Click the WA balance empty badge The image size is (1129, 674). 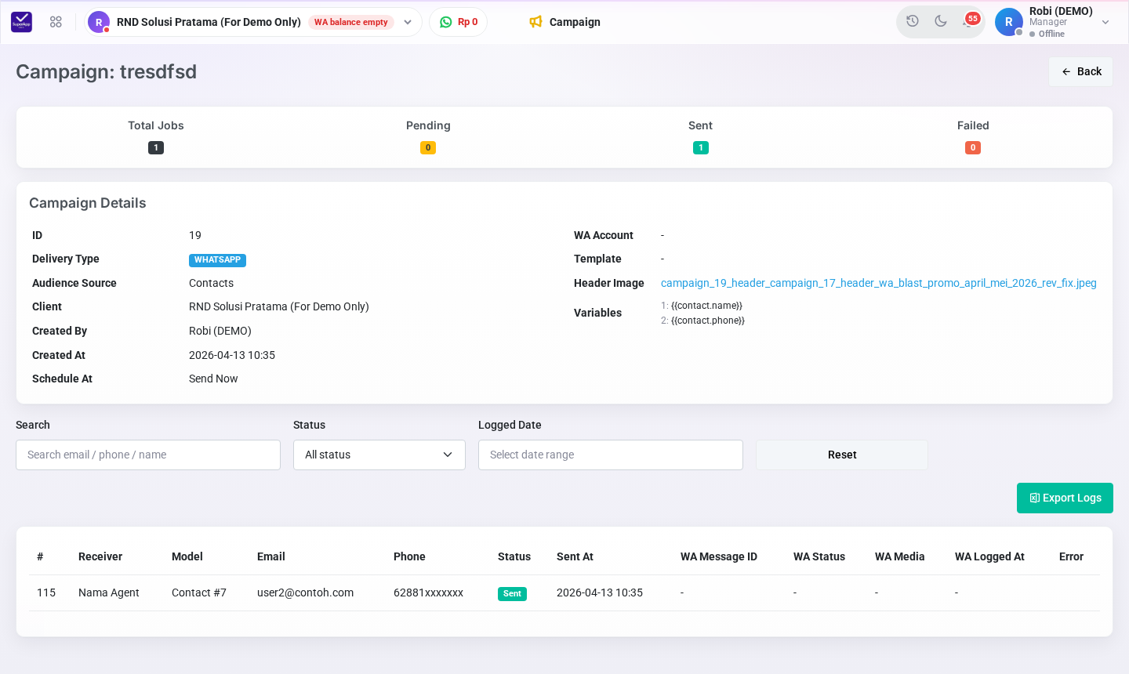[351, 22]
